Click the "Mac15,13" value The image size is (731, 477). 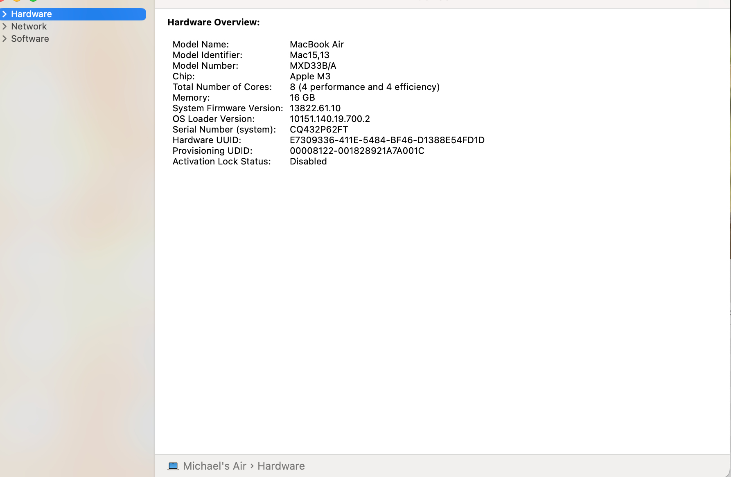point(309,55)
